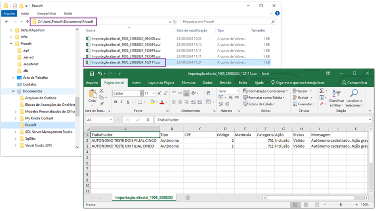
Task: Click the Copy icon in the clipboard group
Action: click(x=101, y=98)
